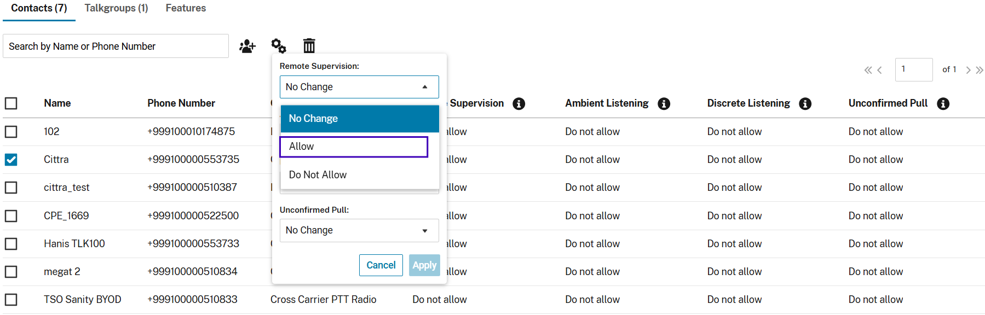Switch to the Contacts (7) tab
The image size is (985, 315).
pyautogui.click(x=39, y=8)
